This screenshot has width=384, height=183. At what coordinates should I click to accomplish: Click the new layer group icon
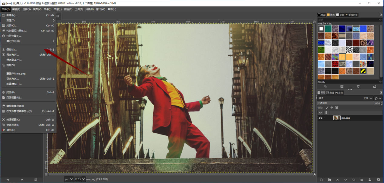coord(329,180)
